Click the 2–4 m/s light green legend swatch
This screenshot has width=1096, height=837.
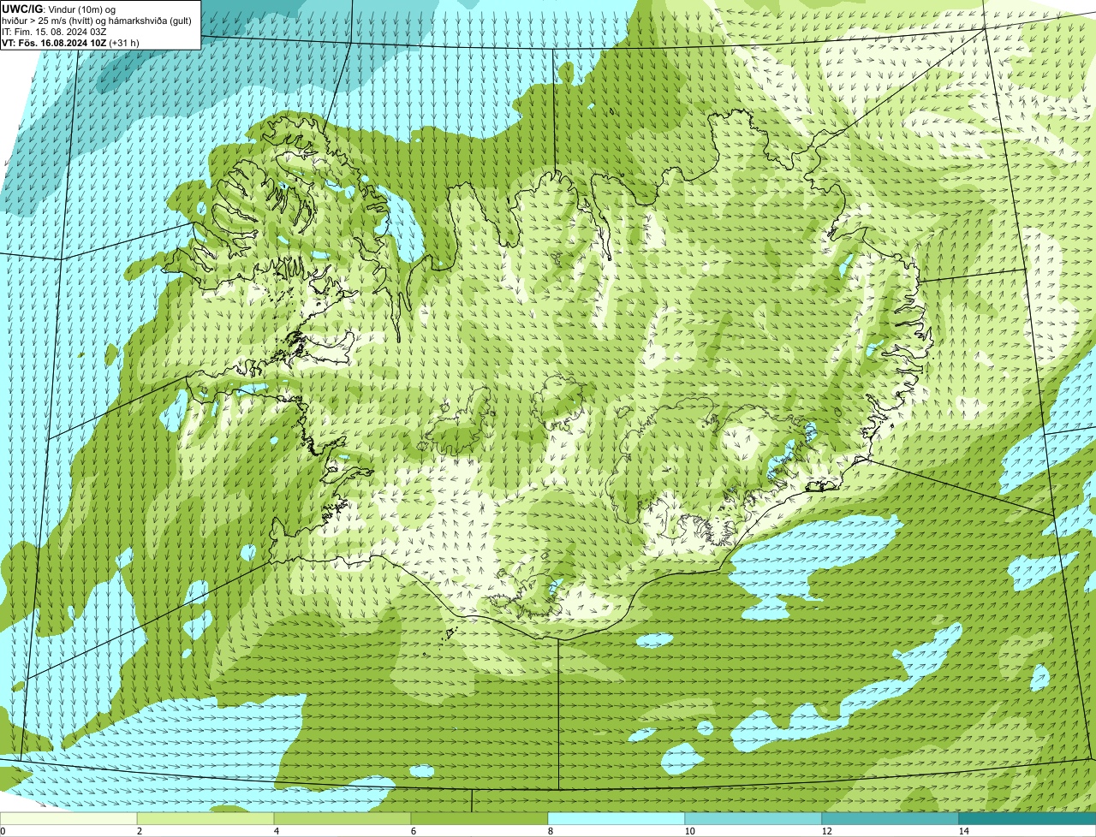coord(205,818)
